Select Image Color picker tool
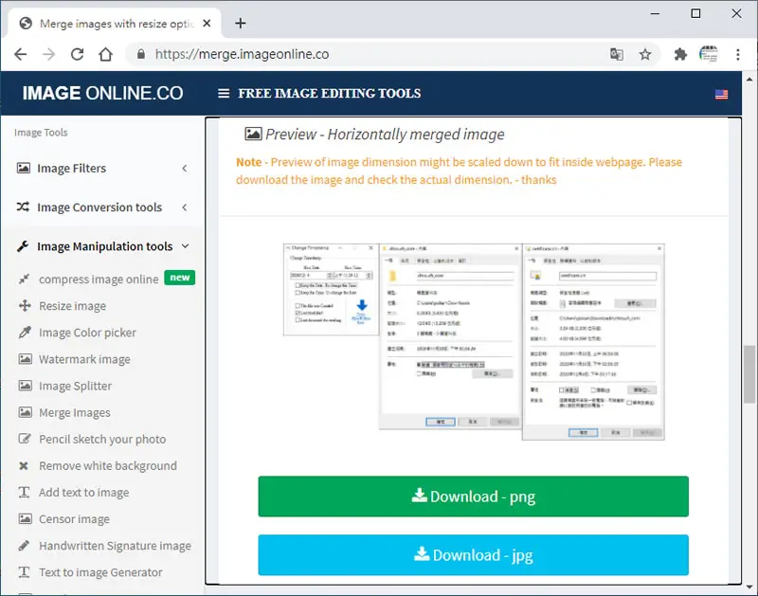The height and width of the screenshot is (596, 758). click(87, 333)
